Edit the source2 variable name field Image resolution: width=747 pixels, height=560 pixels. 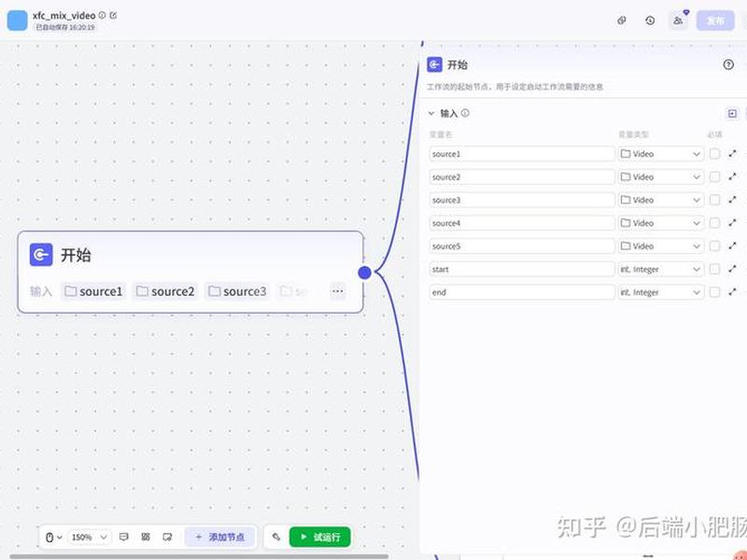tap(522, 176)
